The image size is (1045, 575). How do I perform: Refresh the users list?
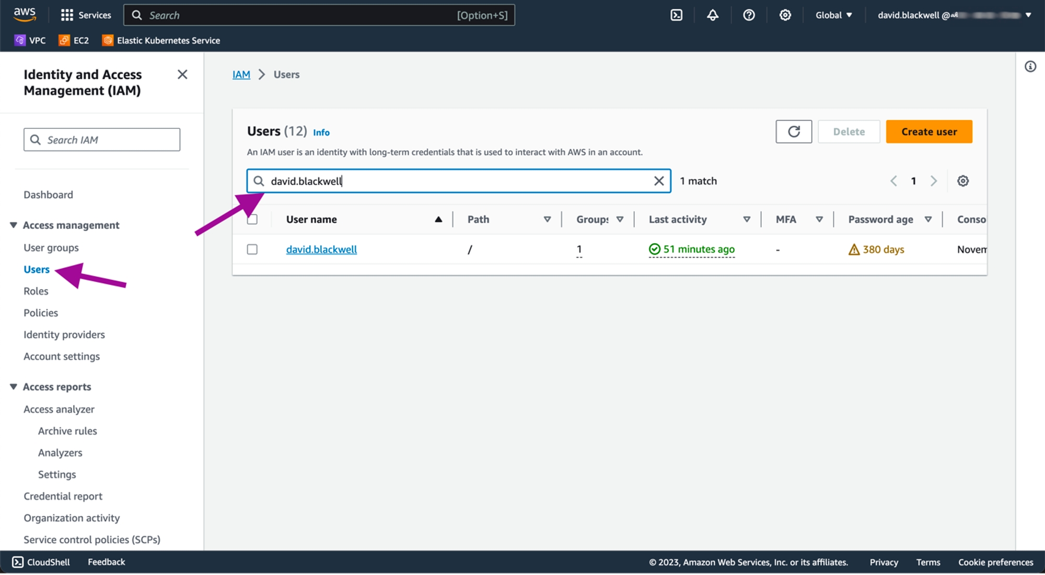pyautogui.click(x=793, y=131)
